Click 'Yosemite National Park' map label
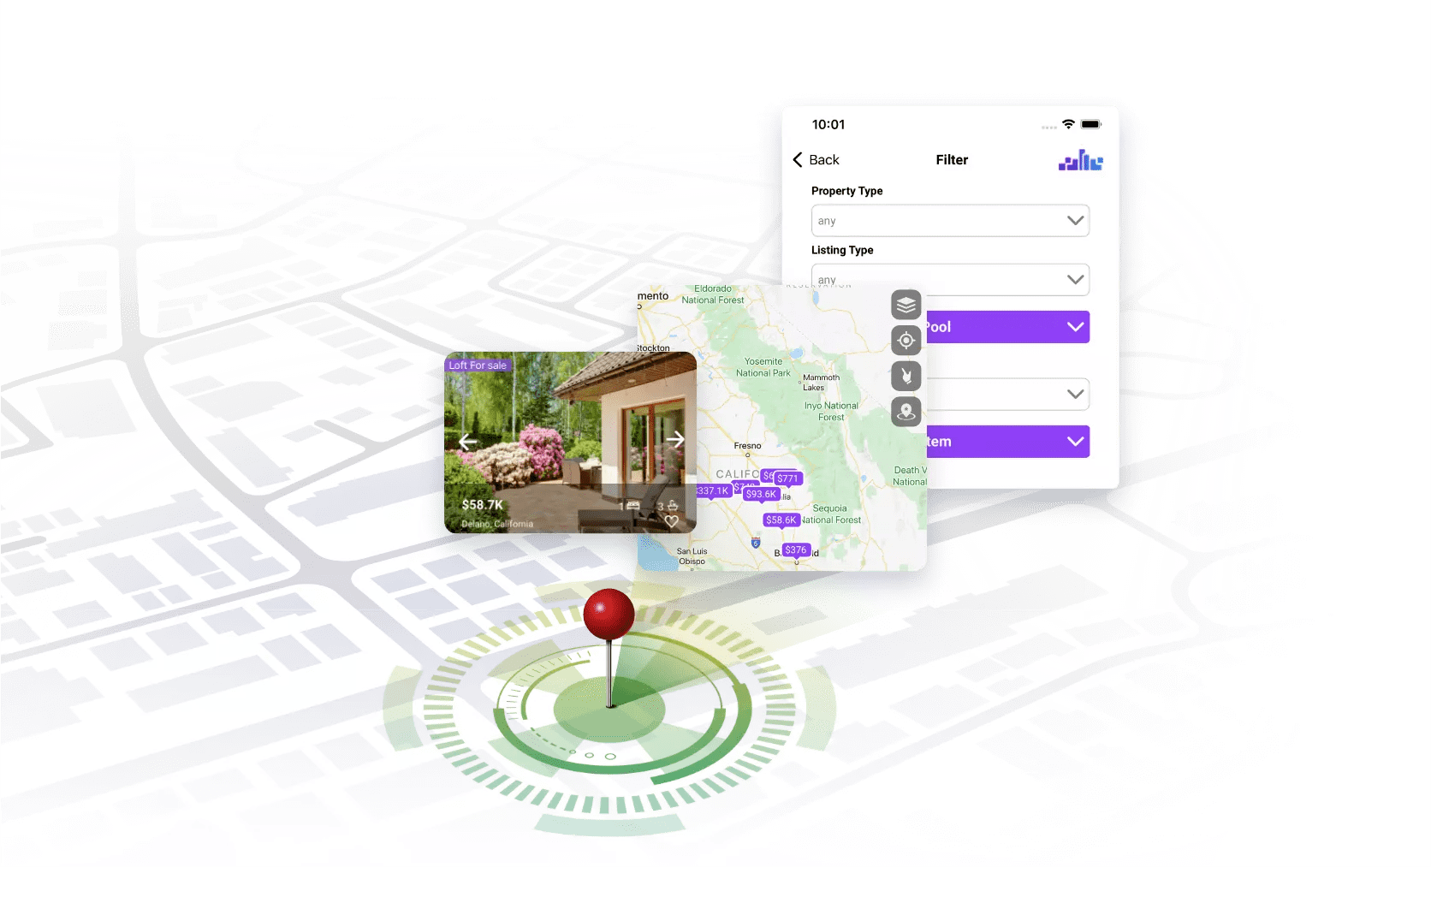 pos(763,367)
